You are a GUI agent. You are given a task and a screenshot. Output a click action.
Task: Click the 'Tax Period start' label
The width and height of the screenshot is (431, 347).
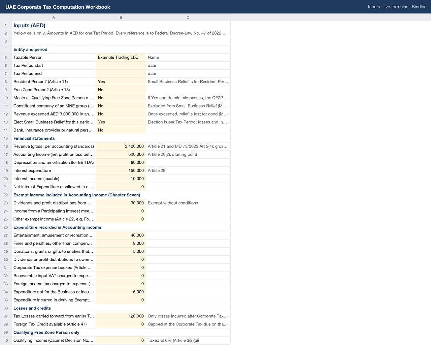(28, 65)
